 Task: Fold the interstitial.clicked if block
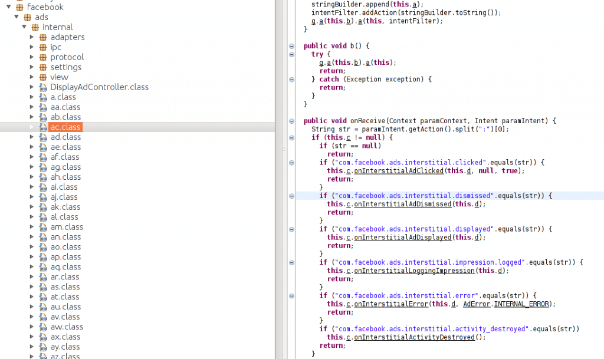click(291, 163)
